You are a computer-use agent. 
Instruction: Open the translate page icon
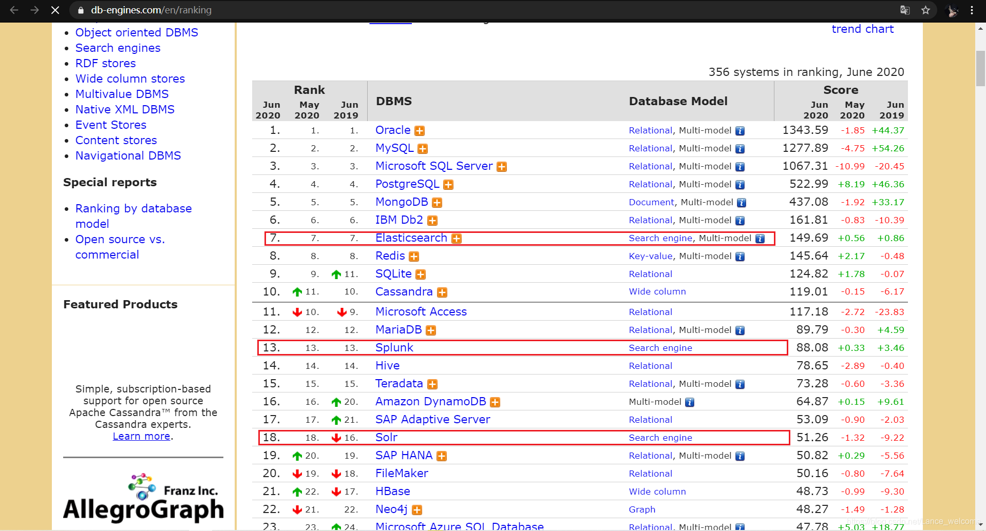(905, 10)
